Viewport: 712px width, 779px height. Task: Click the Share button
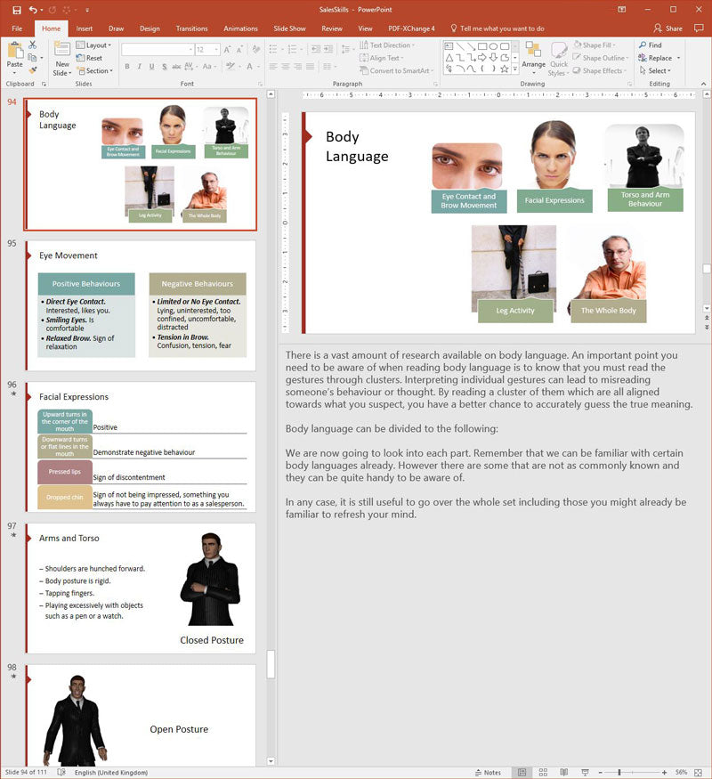(667, 28)
